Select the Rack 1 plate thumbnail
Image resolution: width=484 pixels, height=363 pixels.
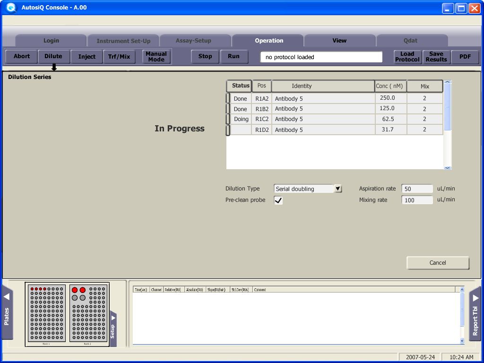(46, 313)
